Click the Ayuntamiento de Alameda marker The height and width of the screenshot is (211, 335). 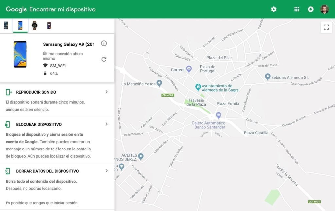coord(198,87)
